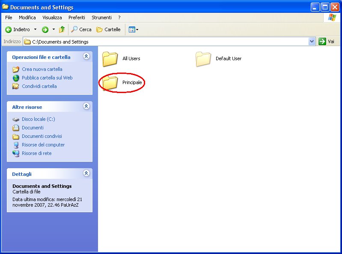Click the computer icon for Risorse del computer
This screenshot has width=342, height=254.
pos(16,145)
